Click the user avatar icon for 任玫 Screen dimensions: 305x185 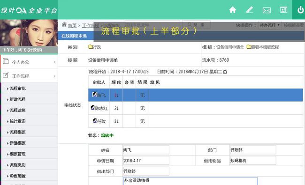(95, 120)
